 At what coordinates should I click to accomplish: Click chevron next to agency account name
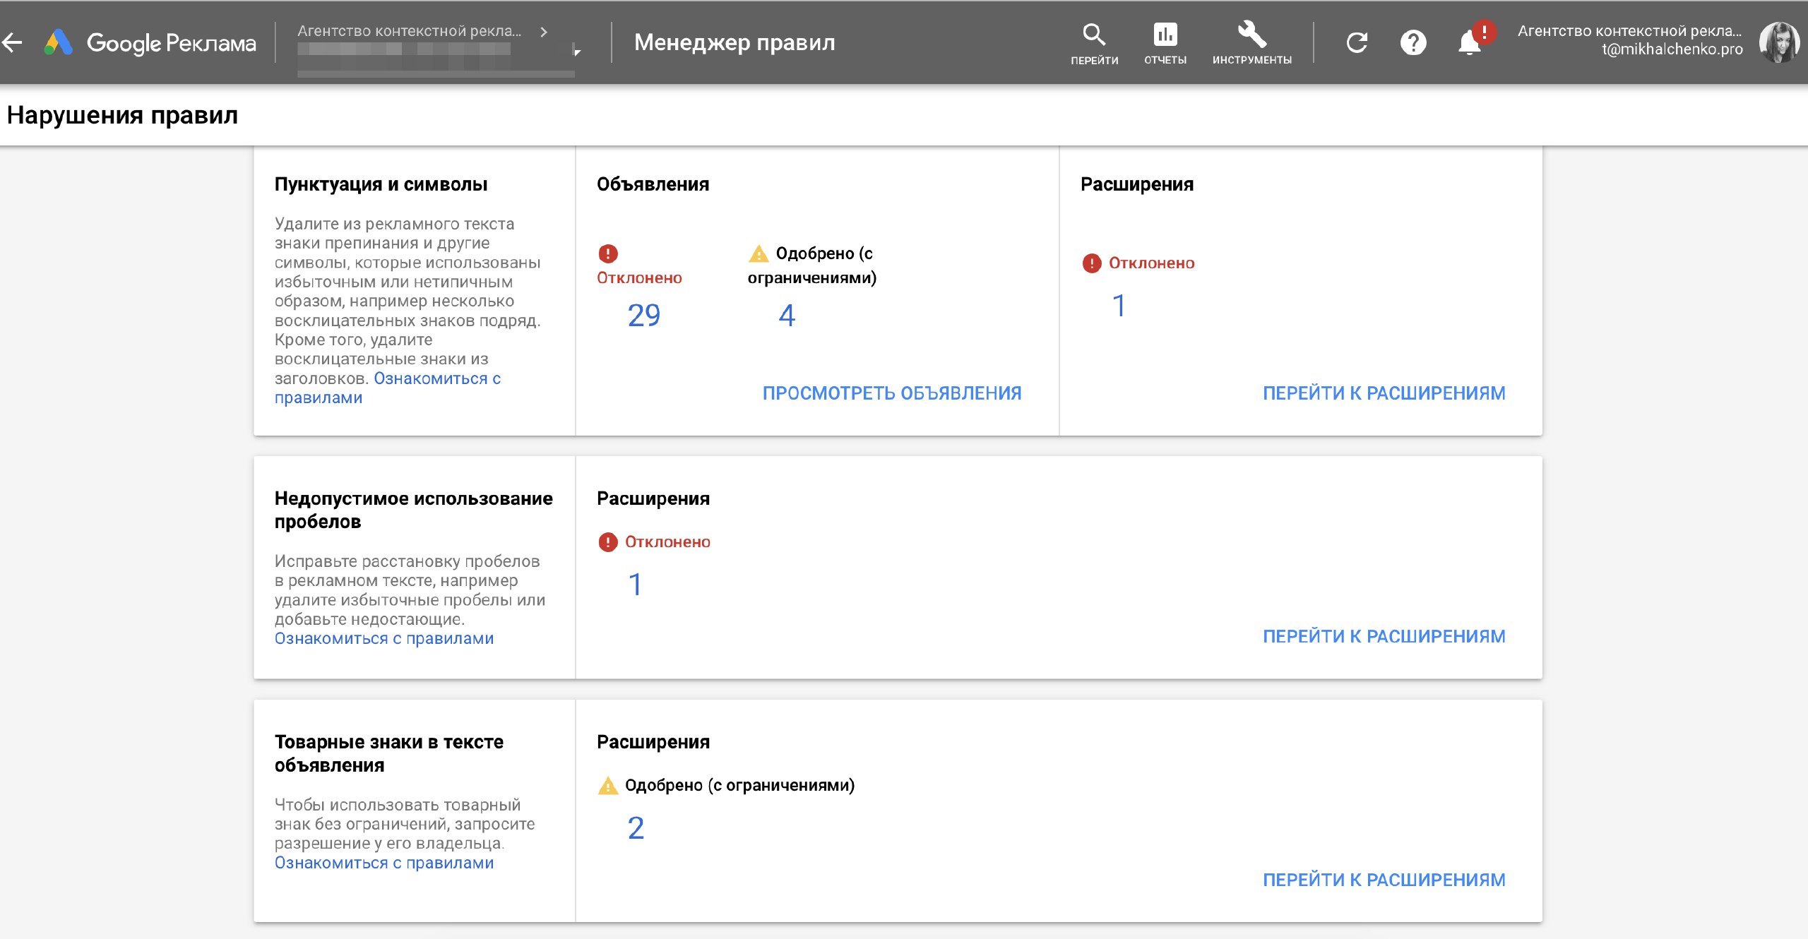[543, 32]
